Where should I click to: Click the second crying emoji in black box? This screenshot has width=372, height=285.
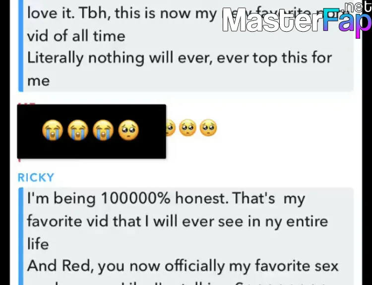[x=78, y=130]
